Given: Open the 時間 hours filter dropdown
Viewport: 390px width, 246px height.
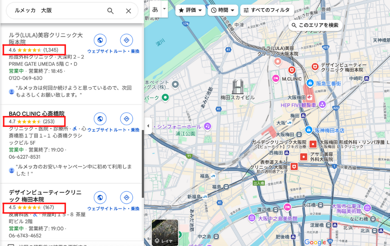Looking at the screenshot, I should tap(223, 10).
